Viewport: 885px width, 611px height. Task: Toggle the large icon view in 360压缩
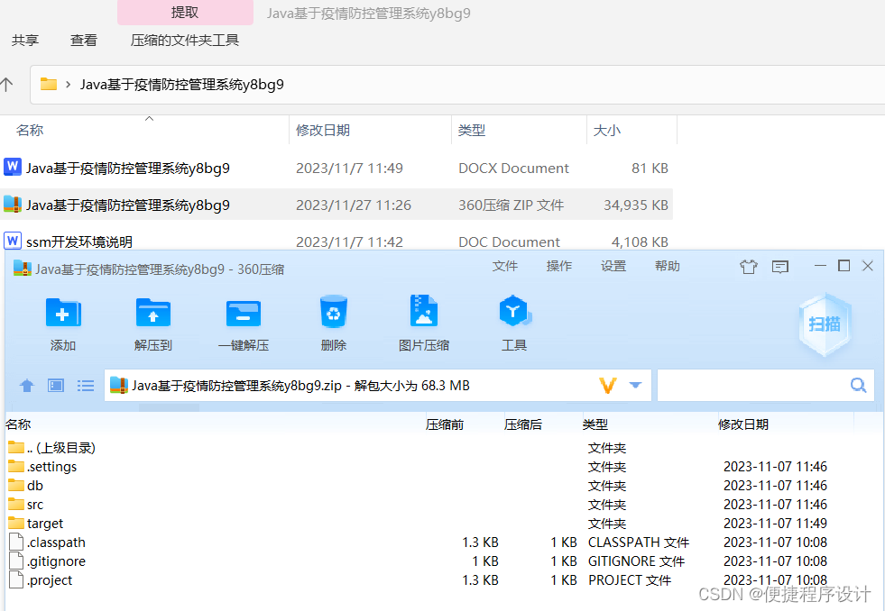pyautogui.click(x=55, y=385)
